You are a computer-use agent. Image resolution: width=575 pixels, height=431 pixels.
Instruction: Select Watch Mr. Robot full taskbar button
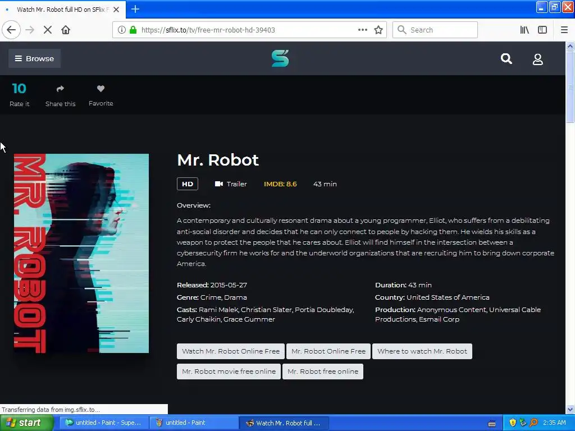tap(284, 423)
